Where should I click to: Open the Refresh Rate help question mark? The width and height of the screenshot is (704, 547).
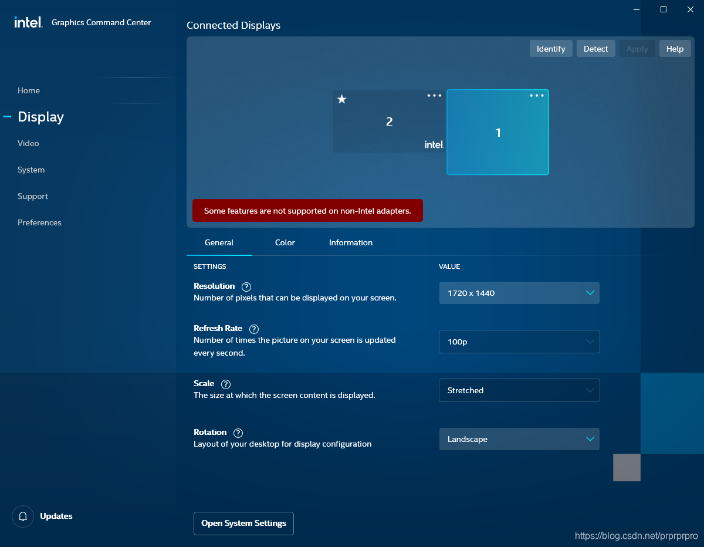(254, 329)
